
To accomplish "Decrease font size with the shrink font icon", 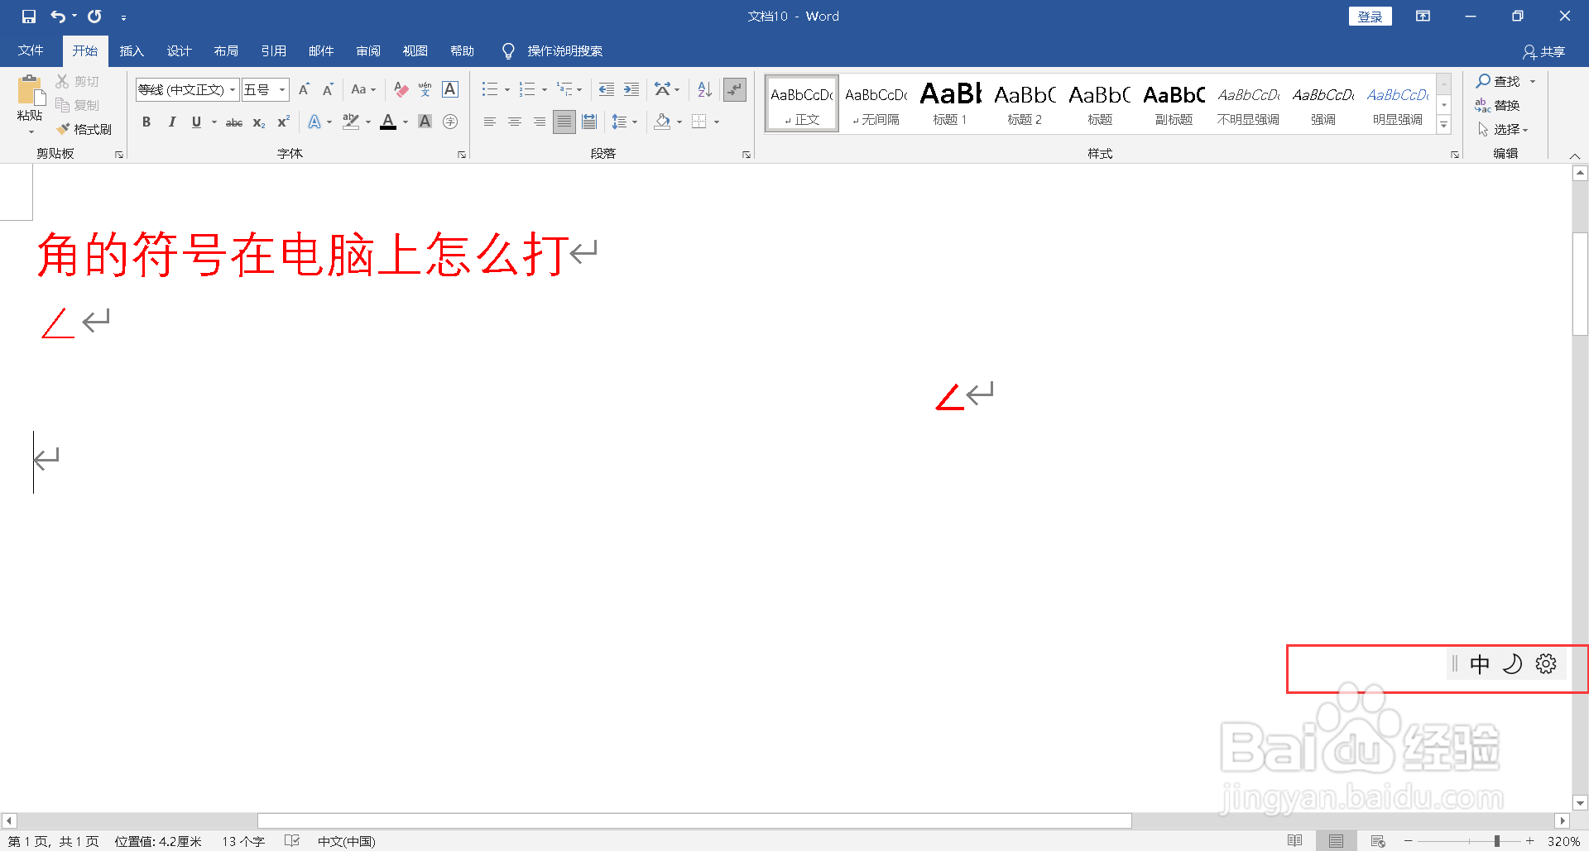I will [x=328, y=89].
